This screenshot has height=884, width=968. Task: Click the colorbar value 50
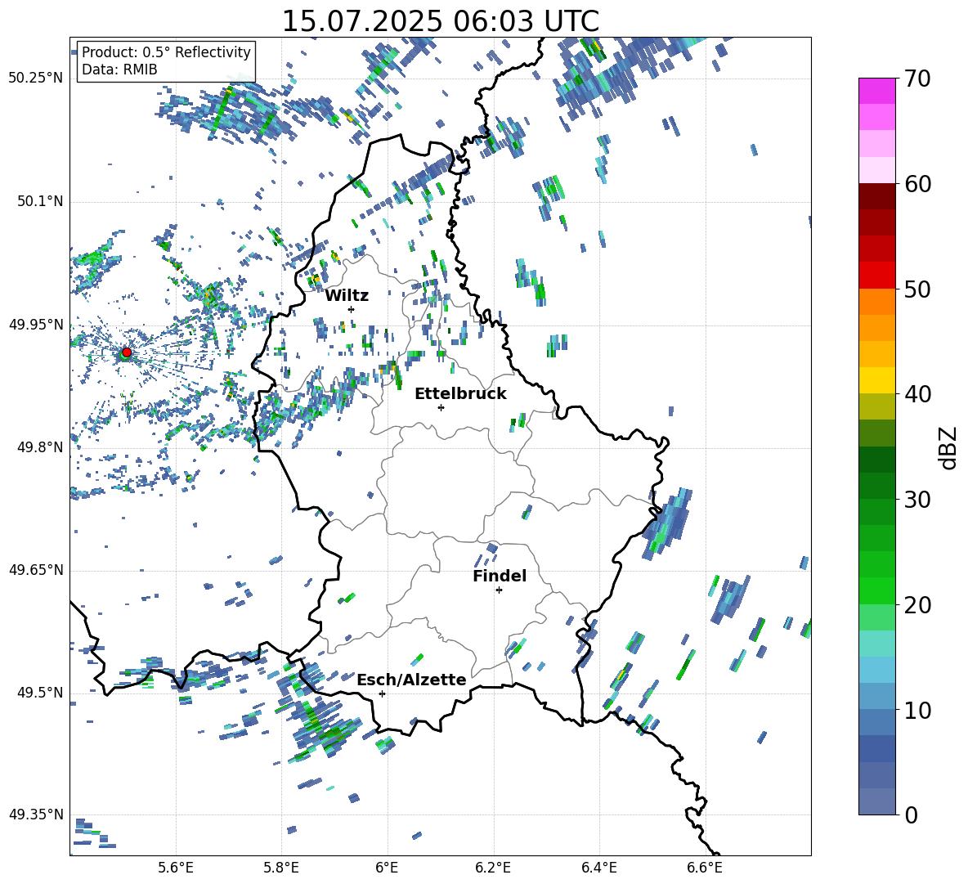(x=917, y=289)
